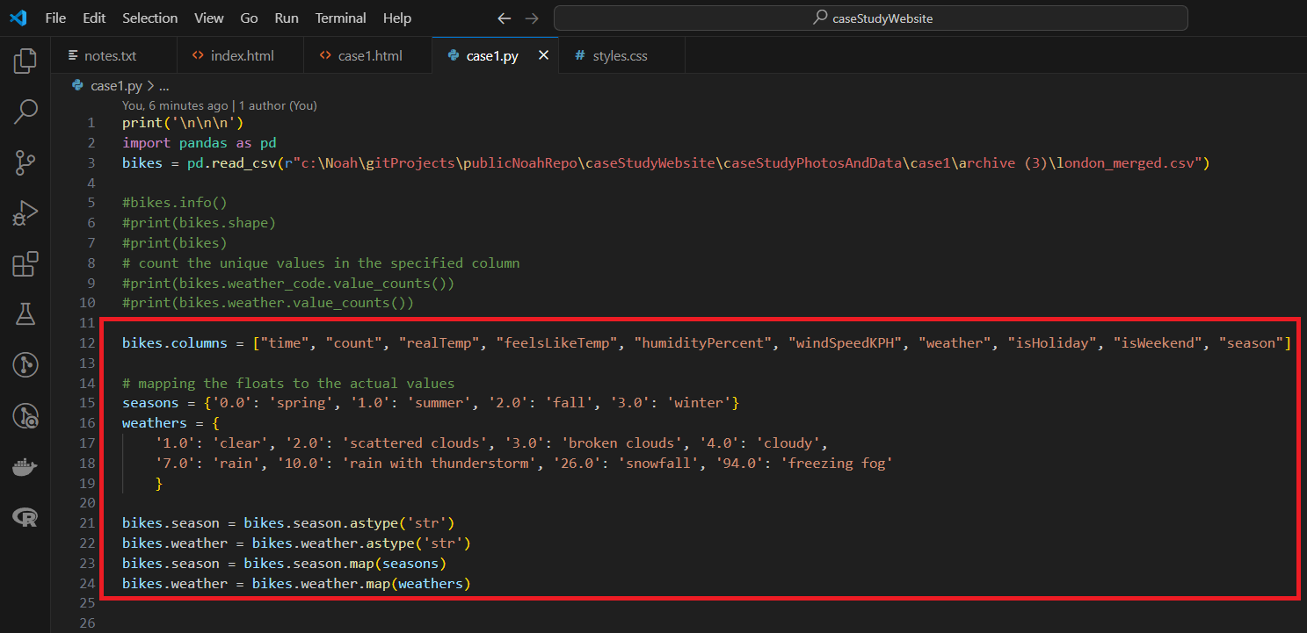
Task: Open the Explorer view in activity bar
Action: point(25,61)
